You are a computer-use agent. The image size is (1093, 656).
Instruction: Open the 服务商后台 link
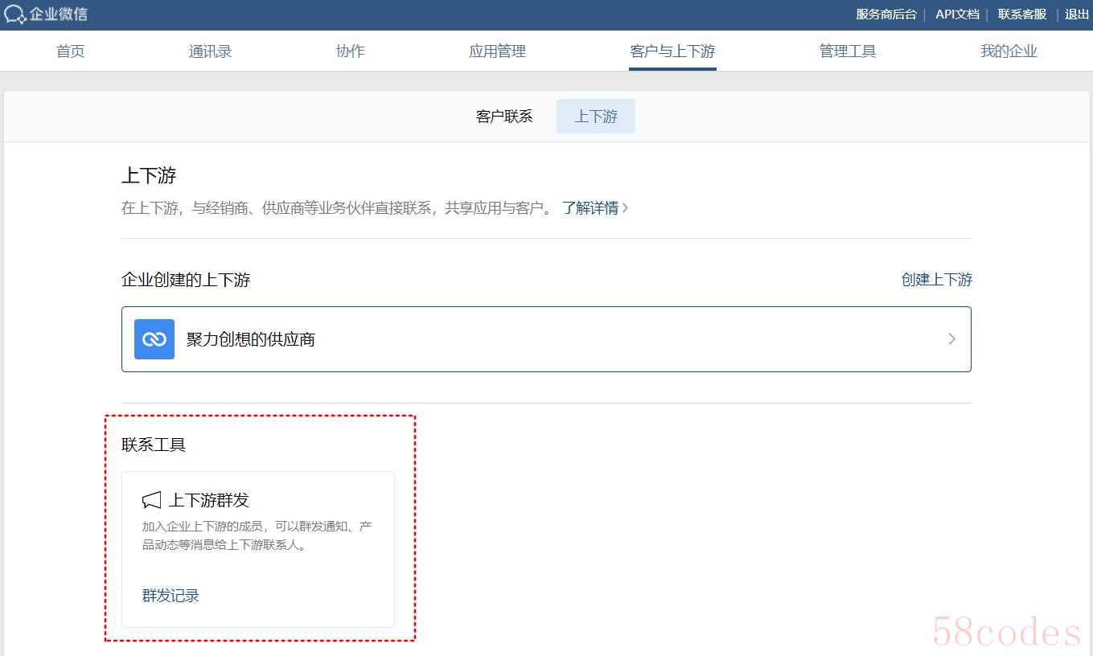point(886,14)
